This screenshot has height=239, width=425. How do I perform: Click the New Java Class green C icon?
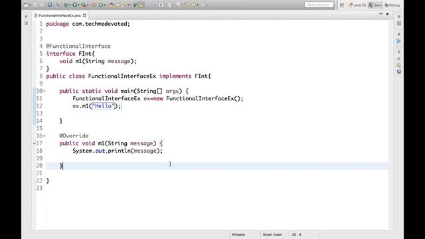(x=100, y=5)
